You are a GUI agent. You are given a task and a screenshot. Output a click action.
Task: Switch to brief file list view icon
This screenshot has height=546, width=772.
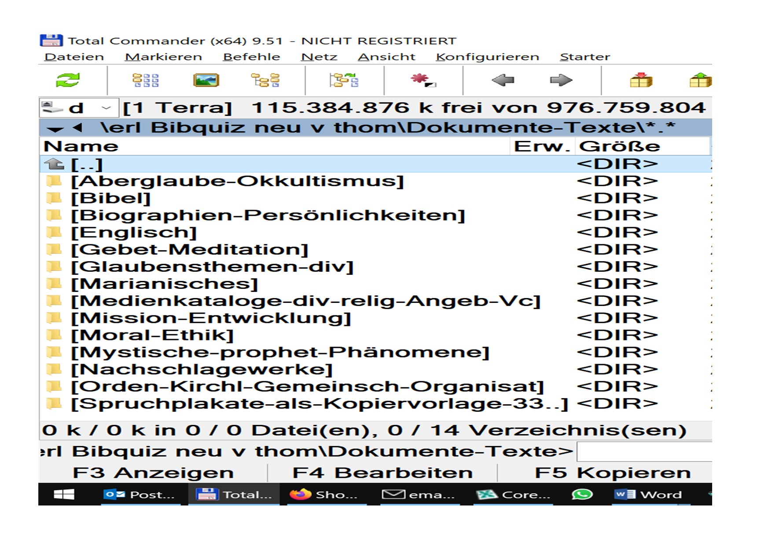point(146,80)
